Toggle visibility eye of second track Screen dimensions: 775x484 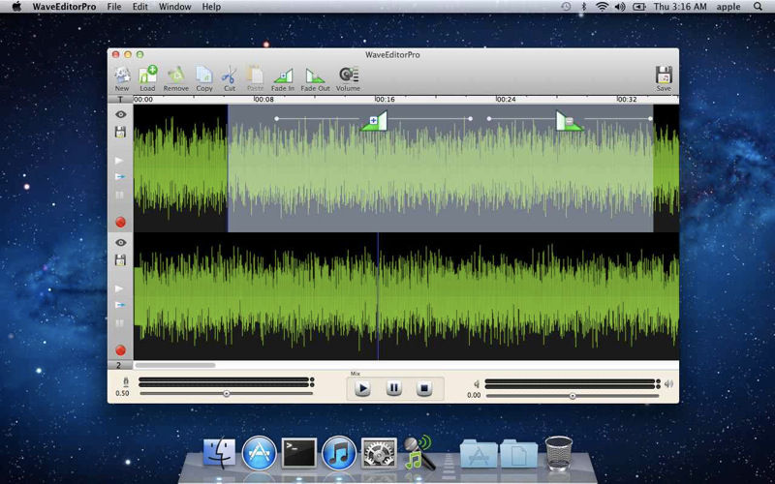[x=120, y=243]
